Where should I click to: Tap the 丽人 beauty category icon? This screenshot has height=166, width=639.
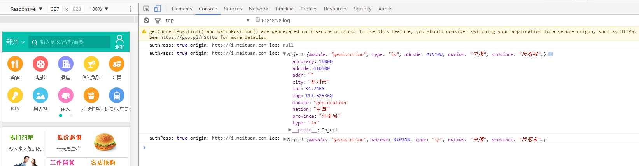tap(66, 95)
